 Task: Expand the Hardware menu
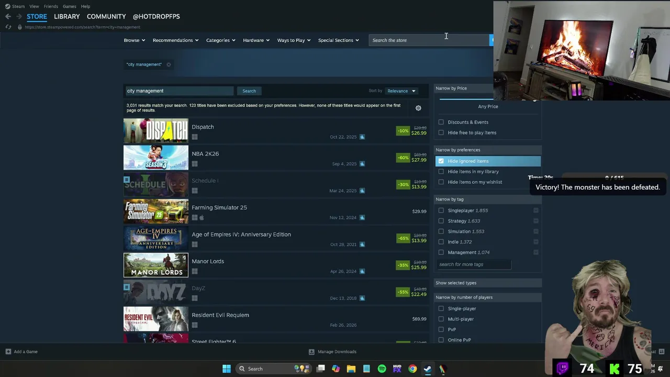[x=256, y=40]
